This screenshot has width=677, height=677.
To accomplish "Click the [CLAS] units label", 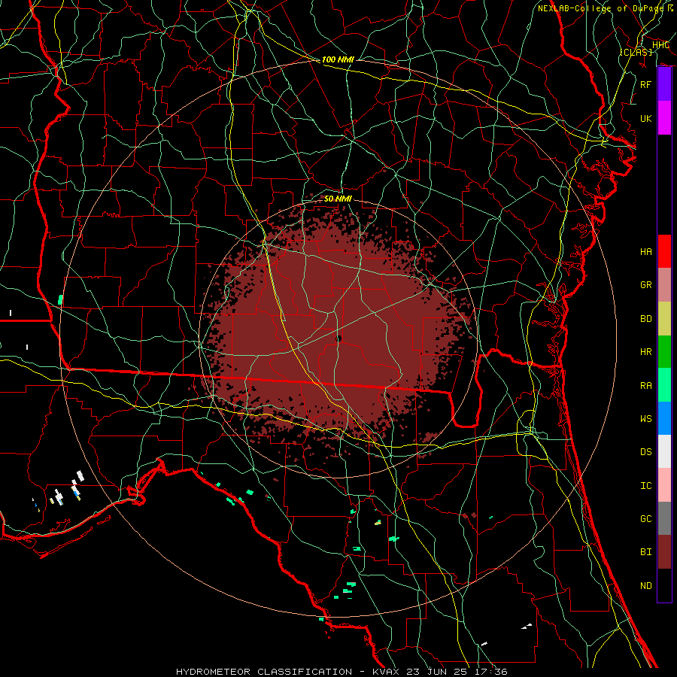I will 636,52.
